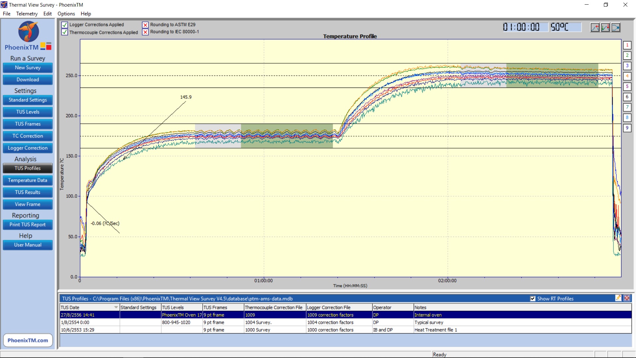Open the Telemetry menu
636x358 pixels.
point(27,14)
